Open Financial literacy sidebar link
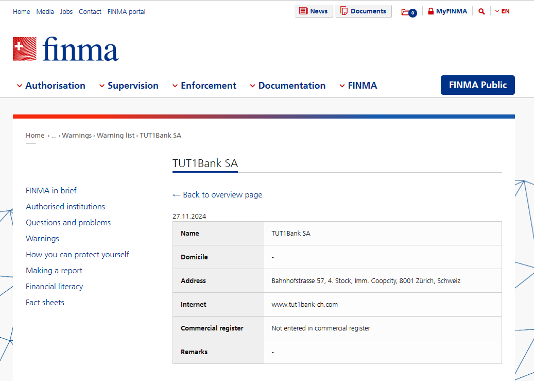This screenshot has height=381, width=534. click(x=55, y=287)
